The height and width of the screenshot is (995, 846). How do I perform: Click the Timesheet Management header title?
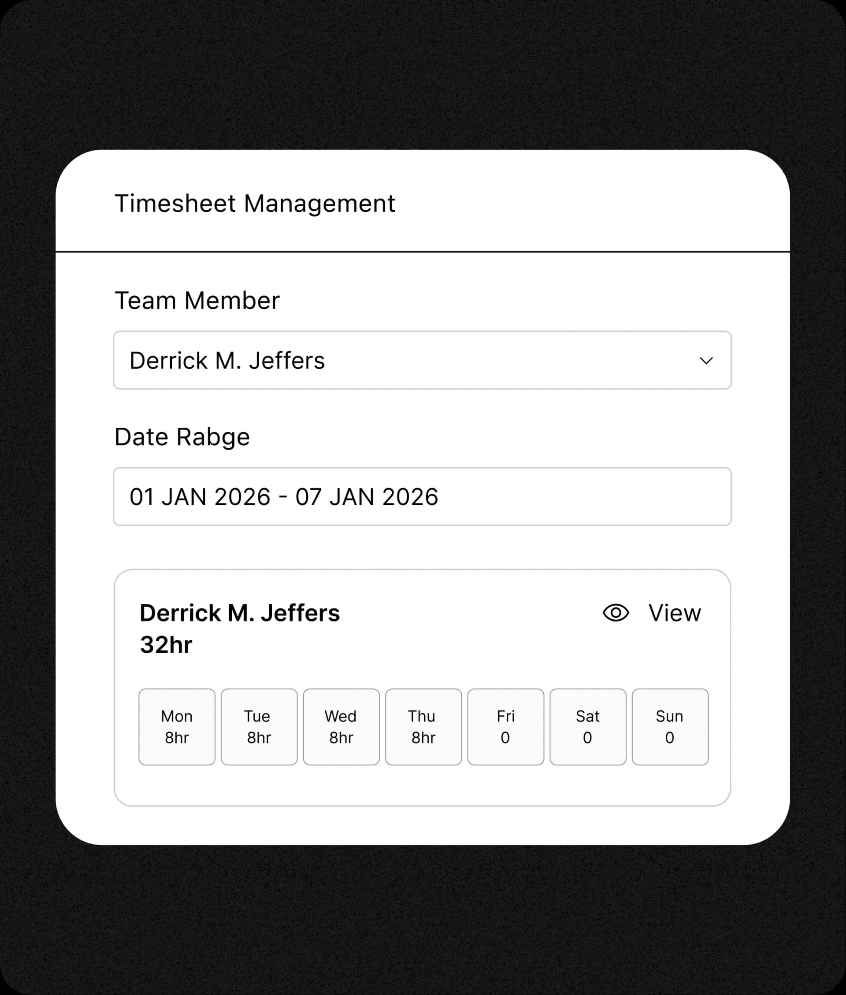[x=255, y=203]
